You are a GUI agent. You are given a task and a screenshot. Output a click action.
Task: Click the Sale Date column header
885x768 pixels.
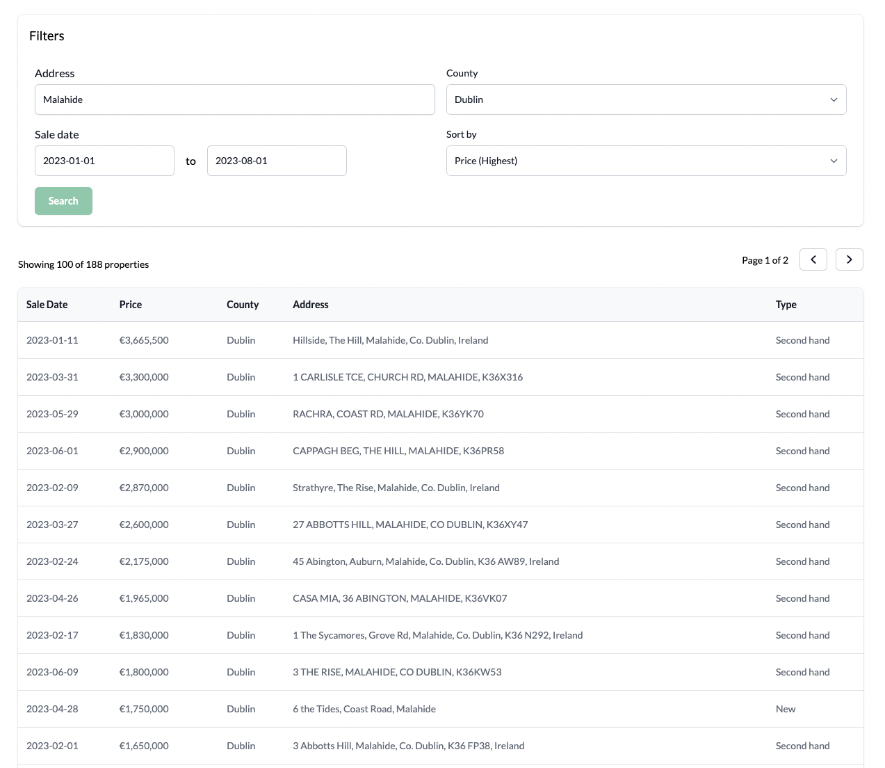47,305
